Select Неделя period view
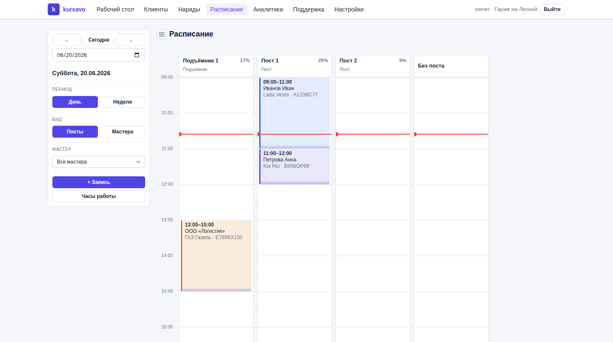Viewport: 613px width, 342px height. [122, 102]
